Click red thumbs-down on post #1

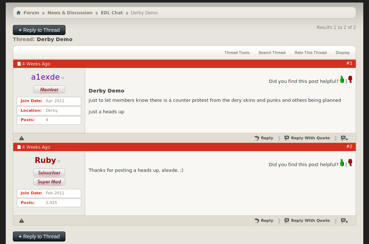pos(350,79)
